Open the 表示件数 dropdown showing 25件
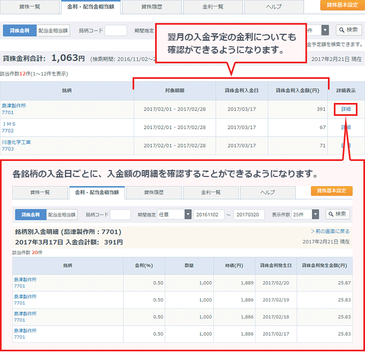This screenshot has height=354, width=365. (x=305, y=215)
